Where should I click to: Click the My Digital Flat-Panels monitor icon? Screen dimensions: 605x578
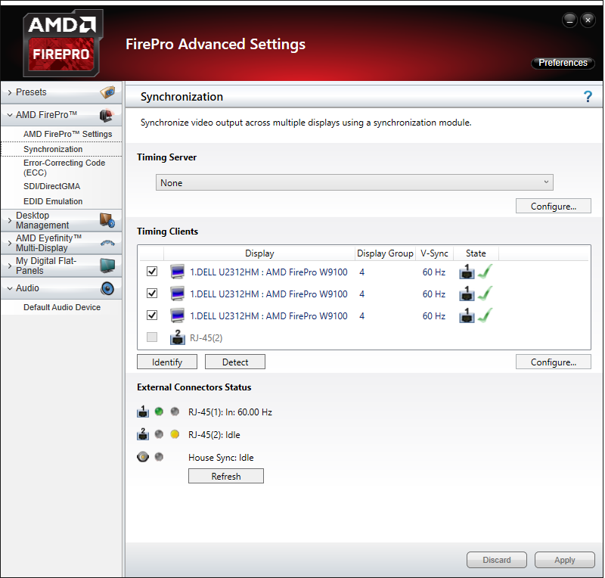[107, 266]
